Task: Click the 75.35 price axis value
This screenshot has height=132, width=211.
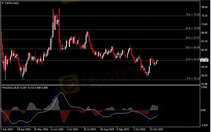Action: coord(205,16)
